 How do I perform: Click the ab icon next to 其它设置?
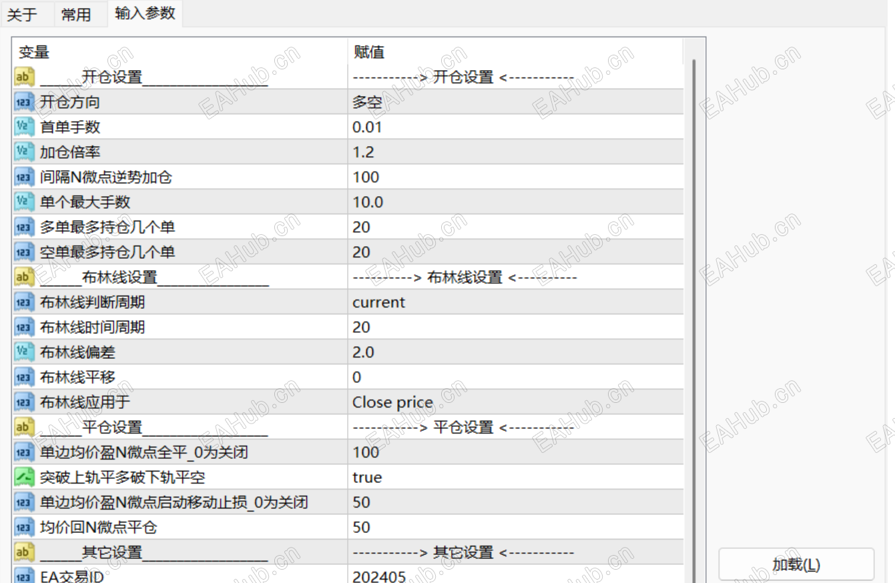click(22, 552)
